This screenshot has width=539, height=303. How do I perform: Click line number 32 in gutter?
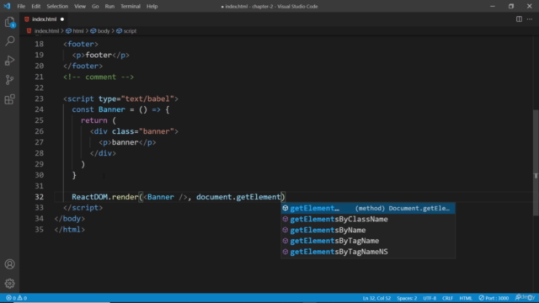40,197
